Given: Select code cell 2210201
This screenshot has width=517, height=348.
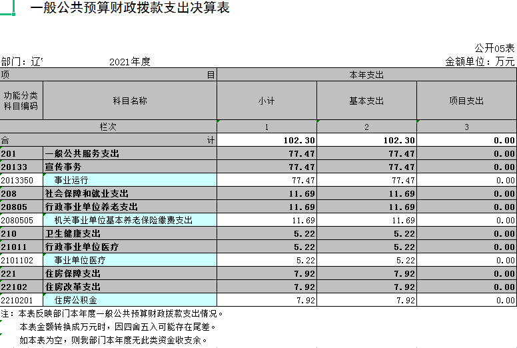Looking at the screenshot, I should tap(21, 300).
